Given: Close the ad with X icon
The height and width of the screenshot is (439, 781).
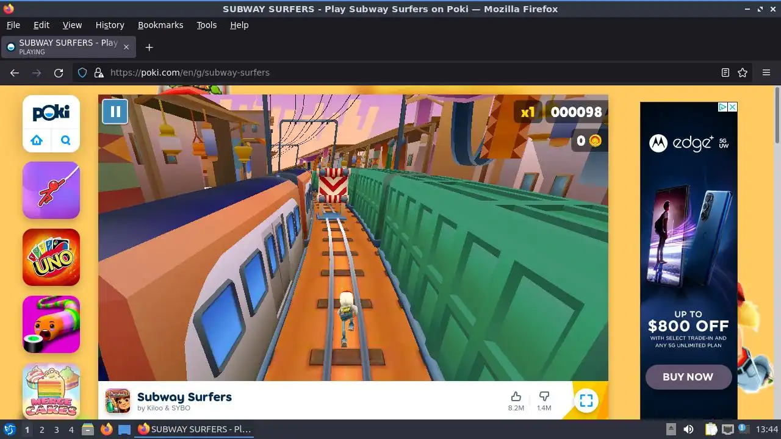Looking at the screenshot, I should pos(733,107).
